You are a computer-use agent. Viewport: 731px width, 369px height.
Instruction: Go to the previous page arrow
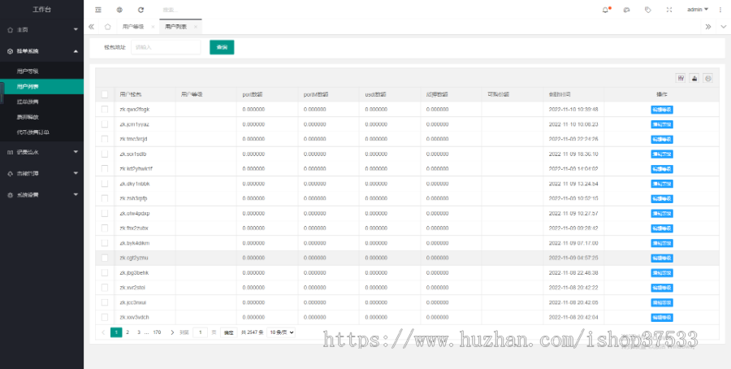103,332
